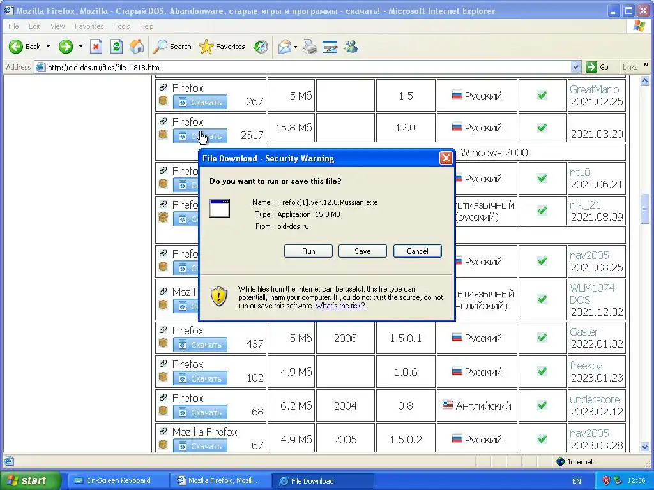Screen dimensions: 654x490
Task: Open the address bar dropdown list
Action: tap(575, 67)
